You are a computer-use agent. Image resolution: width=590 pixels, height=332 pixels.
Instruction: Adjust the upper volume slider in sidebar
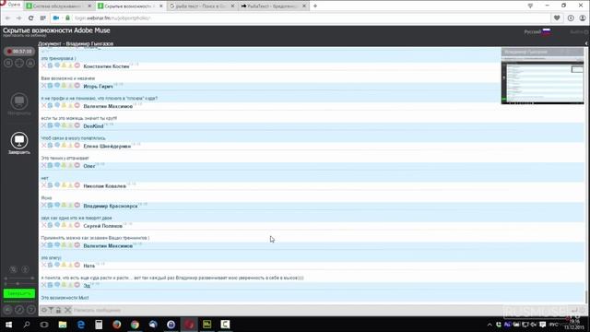click(19, 279)
